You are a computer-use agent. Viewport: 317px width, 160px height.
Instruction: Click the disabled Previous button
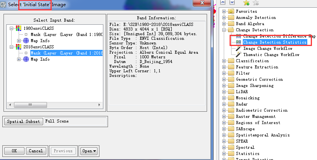click(x=63, y=151)
